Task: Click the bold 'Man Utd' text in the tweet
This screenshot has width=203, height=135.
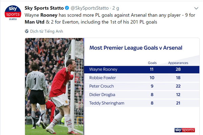Action: [x=35, y=22]
